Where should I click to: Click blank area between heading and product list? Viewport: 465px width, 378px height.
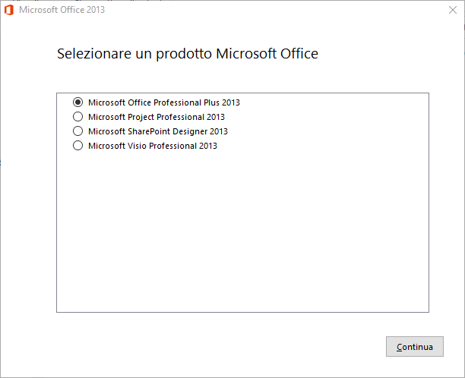tap(242, 77)
